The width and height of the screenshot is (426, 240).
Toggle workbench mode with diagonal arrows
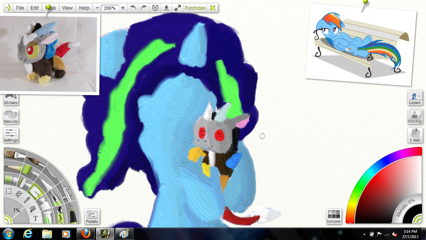[x=178, y=8]
